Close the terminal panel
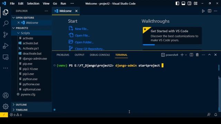Screen dimensions: 221x124 pyautogui.click(x=215, y=55)
